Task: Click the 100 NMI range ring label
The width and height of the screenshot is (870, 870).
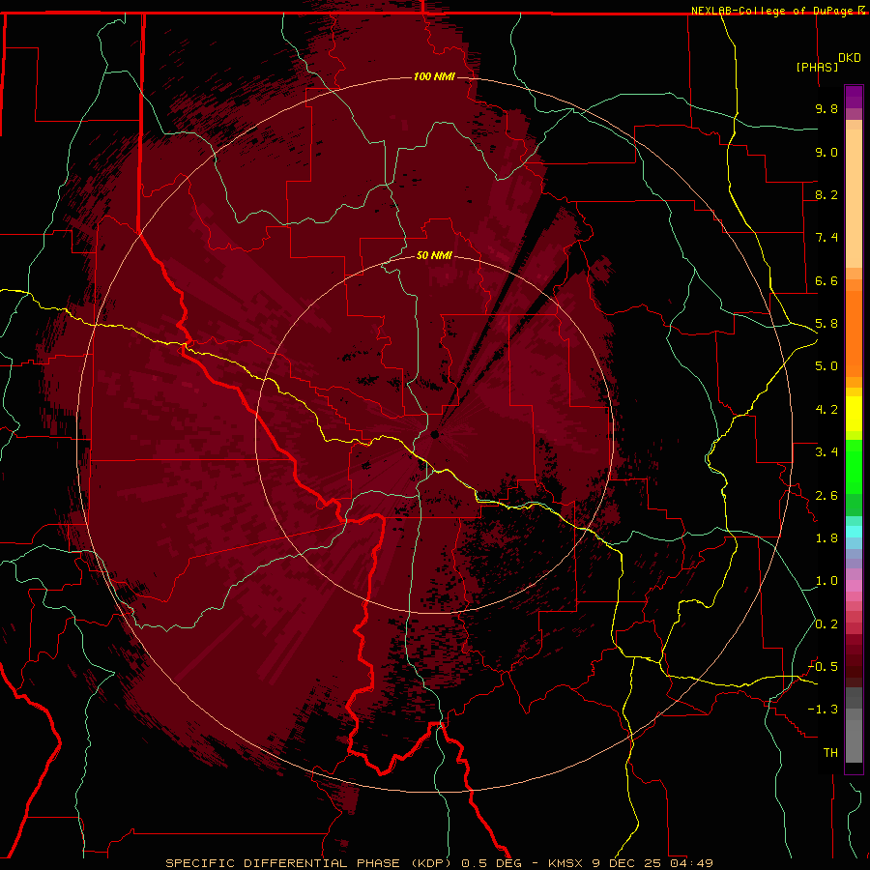Action: point(434,76)
